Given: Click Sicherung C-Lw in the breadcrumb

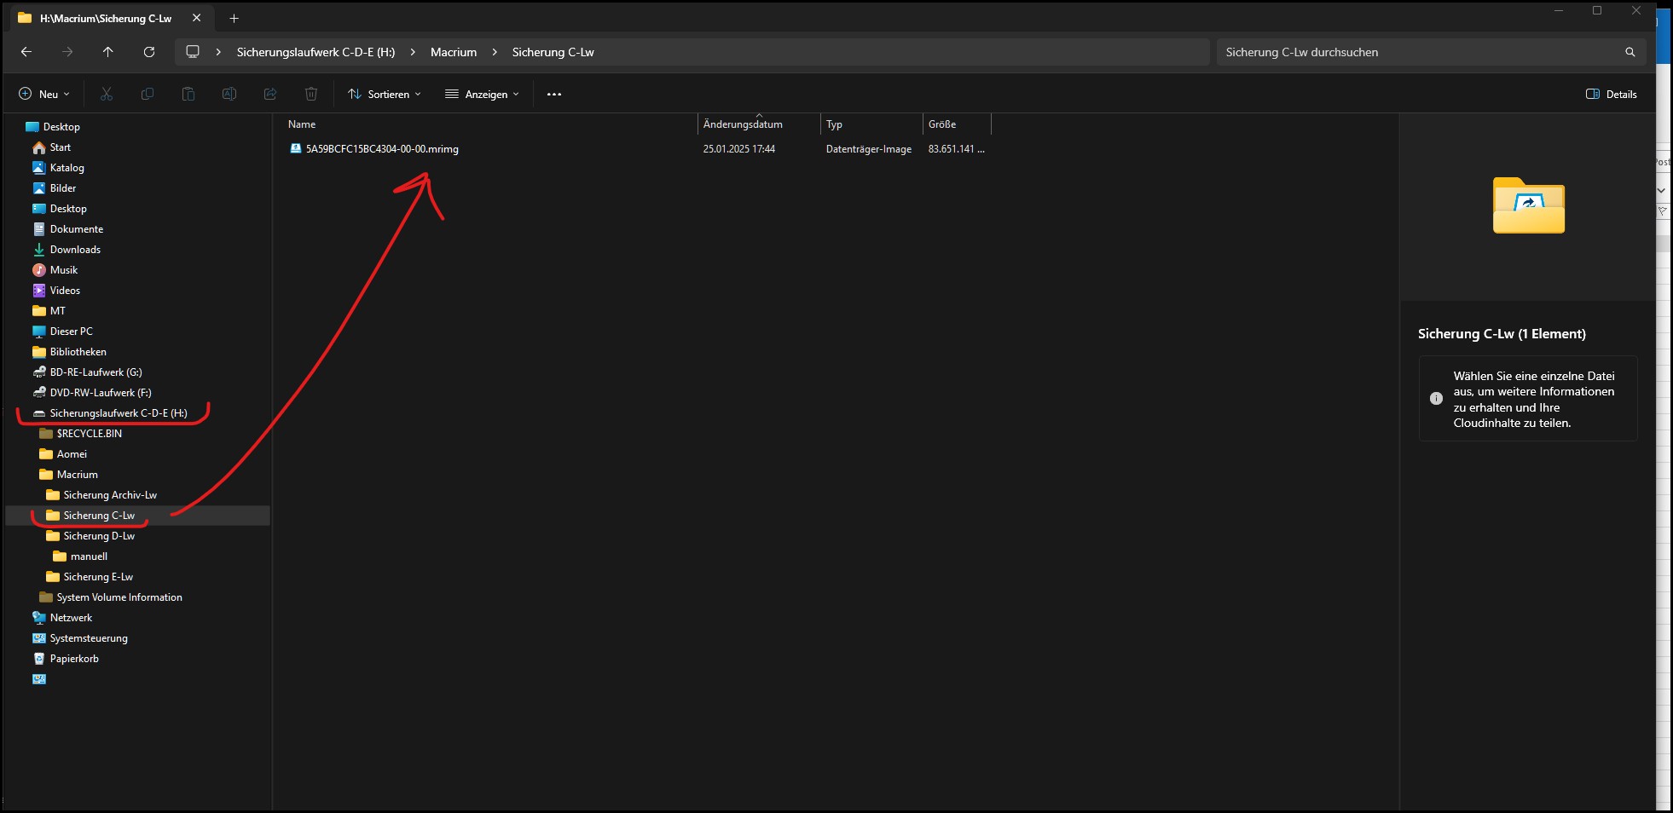Looking at the screenshot, I should [x=553, y=52].
